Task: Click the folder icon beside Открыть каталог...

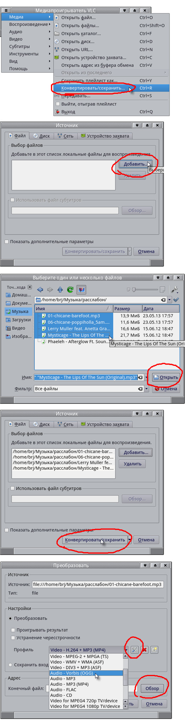Action: (57, 34)
